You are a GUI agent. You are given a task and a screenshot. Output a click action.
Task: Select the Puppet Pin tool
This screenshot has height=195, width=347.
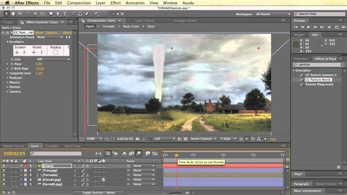[96, 14]
